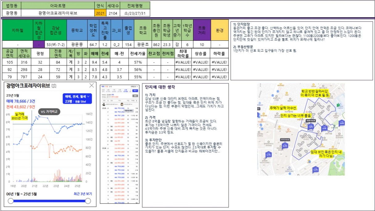The image size is (375, 211).
Task: Select the 학업성취도 header cell
Action: click(93, 31)
